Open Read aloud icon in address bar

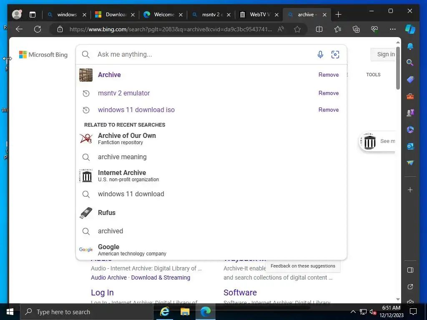(281, 29)
